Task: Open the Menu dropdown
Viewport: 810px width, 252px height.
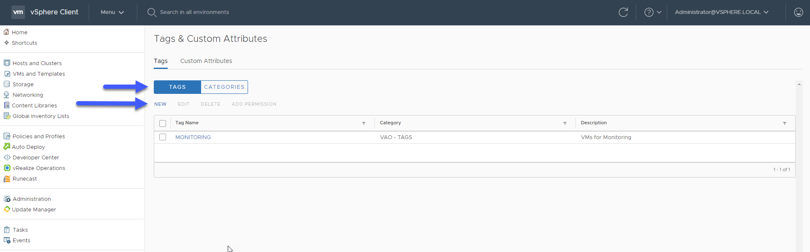Action: pyautogui.click(x=112, y=12)
